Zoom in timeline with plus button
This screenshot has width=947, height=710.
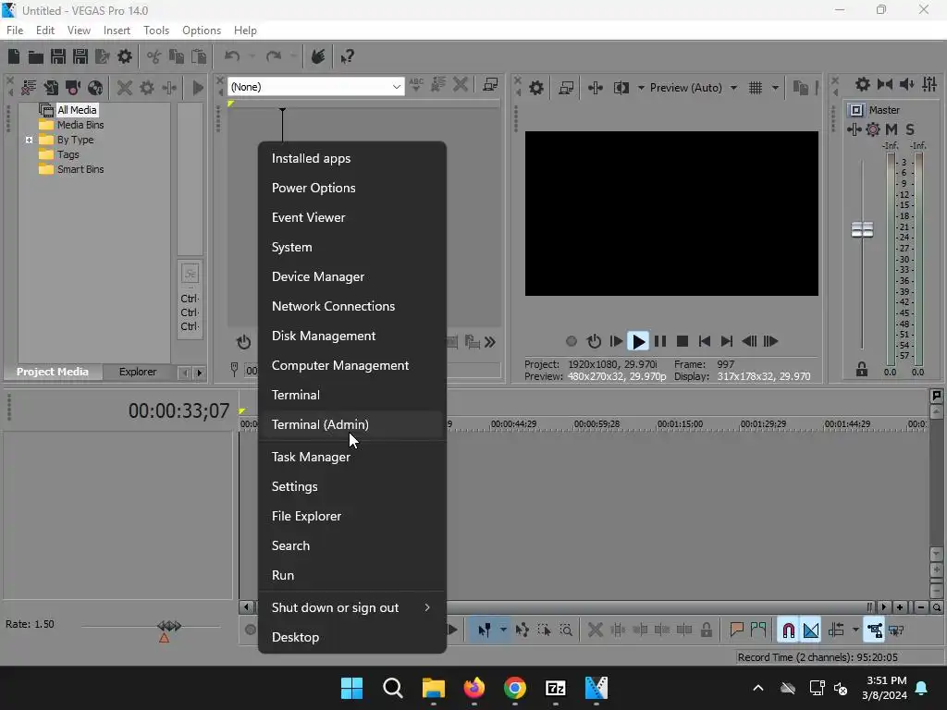[x=900, y=607]
